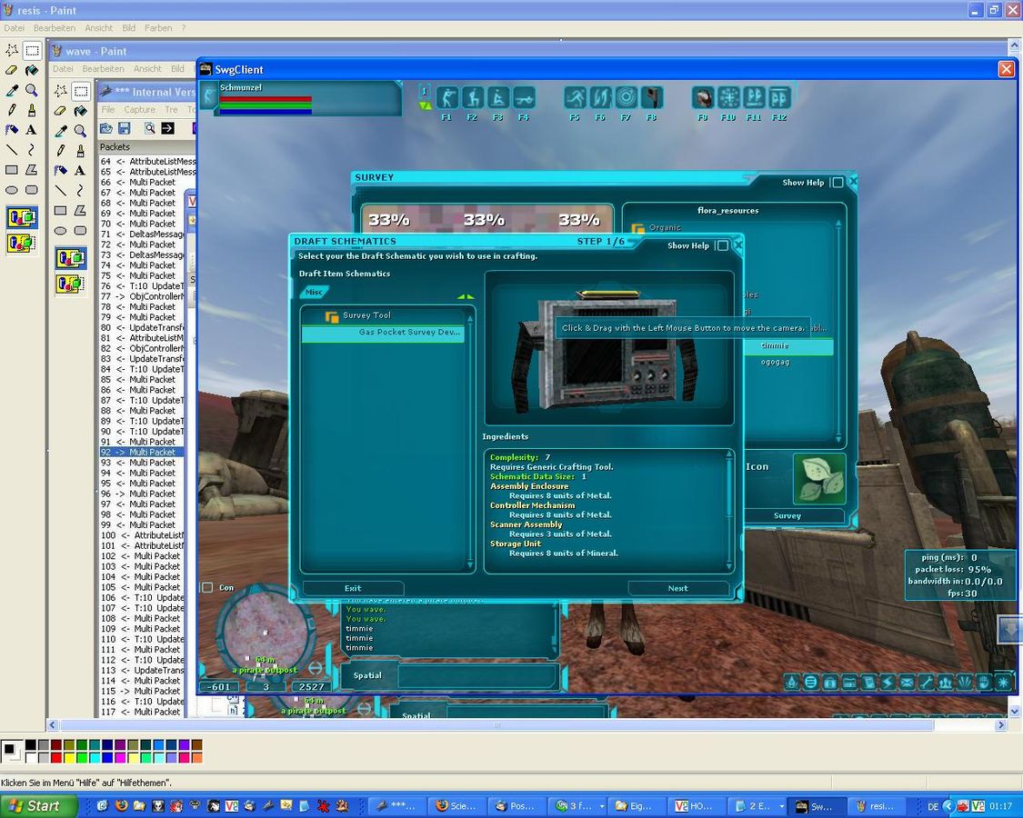Pick the outer Paint text tool

coord(31,130)
